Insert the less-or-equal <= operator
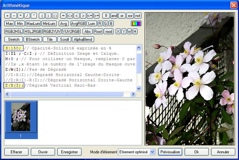This screenshot has height=160, width=239. (x=90, y=16)
